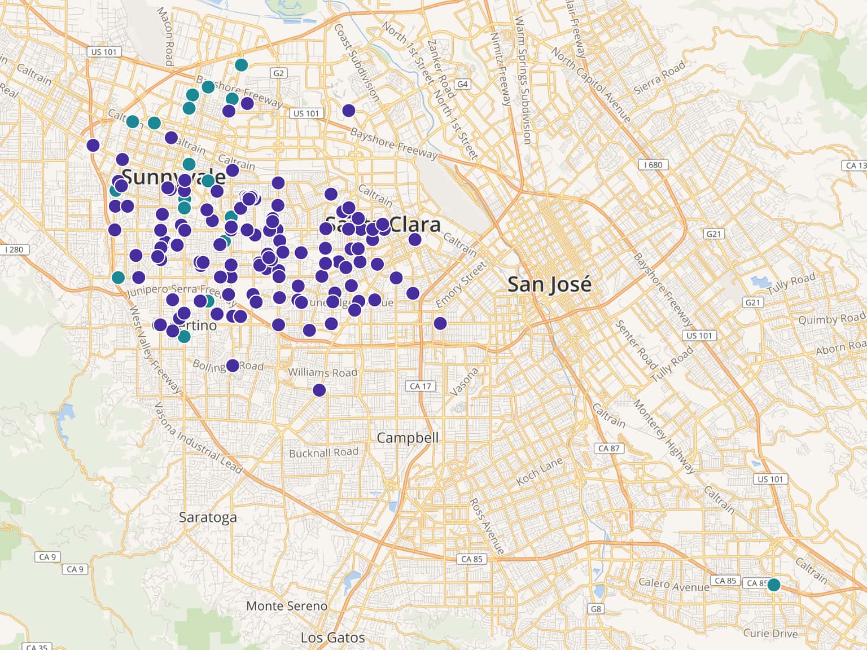Click the Campbell city label
The image size is (867, 650).
408,438
